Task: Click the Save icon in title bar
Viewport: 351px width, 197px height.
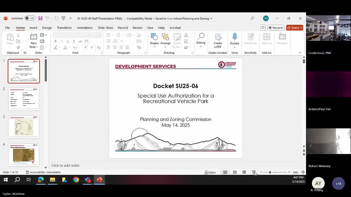Action: pos(40,18)
